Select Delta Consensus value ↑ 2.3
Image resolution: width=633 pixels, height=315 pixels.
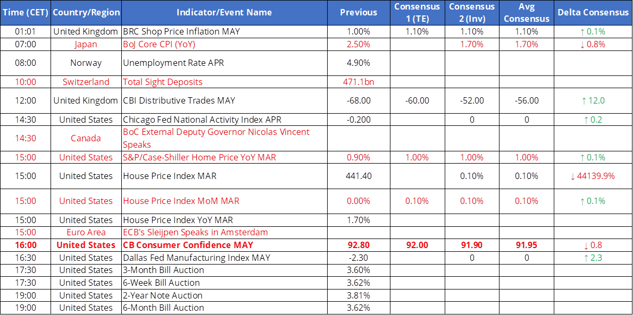592,257
